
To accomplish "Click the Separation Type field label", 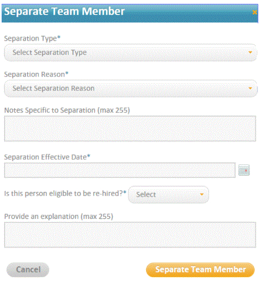I will click(x=32, y=38).
